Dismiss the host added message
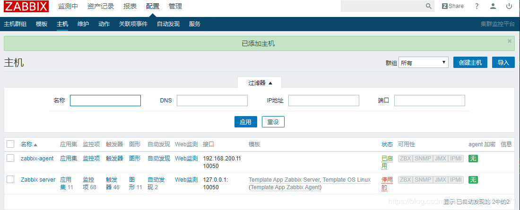This screenshot has height=210, width=520. [x=510, y=41]
